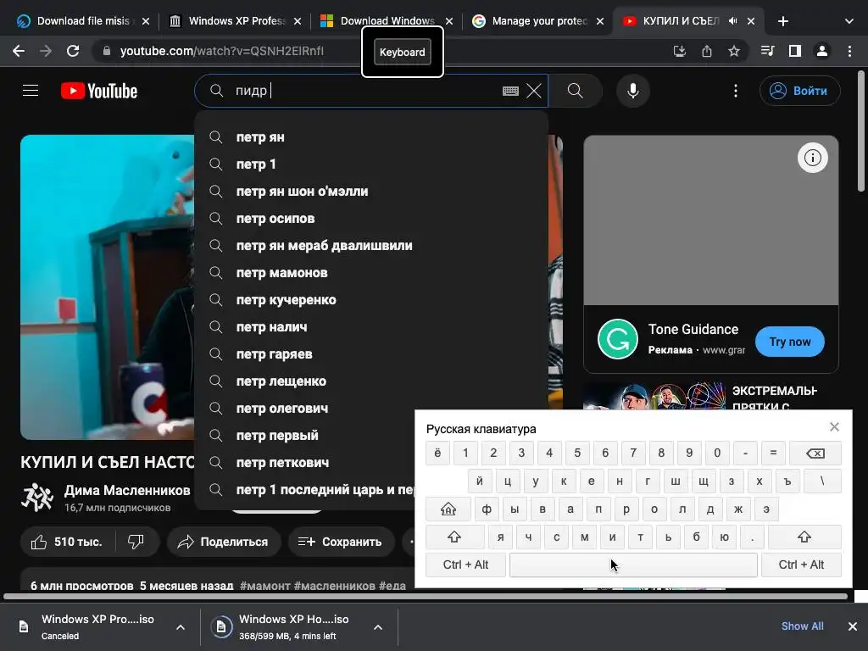Close the Русская клавиатура panel
868x651 pixels.
[834, 427]
